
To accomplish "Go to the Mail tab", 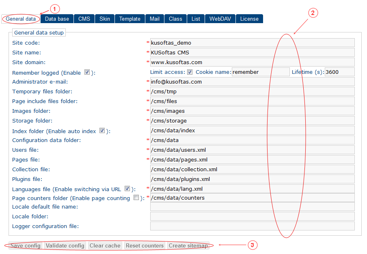I will [x=155, y=19].
